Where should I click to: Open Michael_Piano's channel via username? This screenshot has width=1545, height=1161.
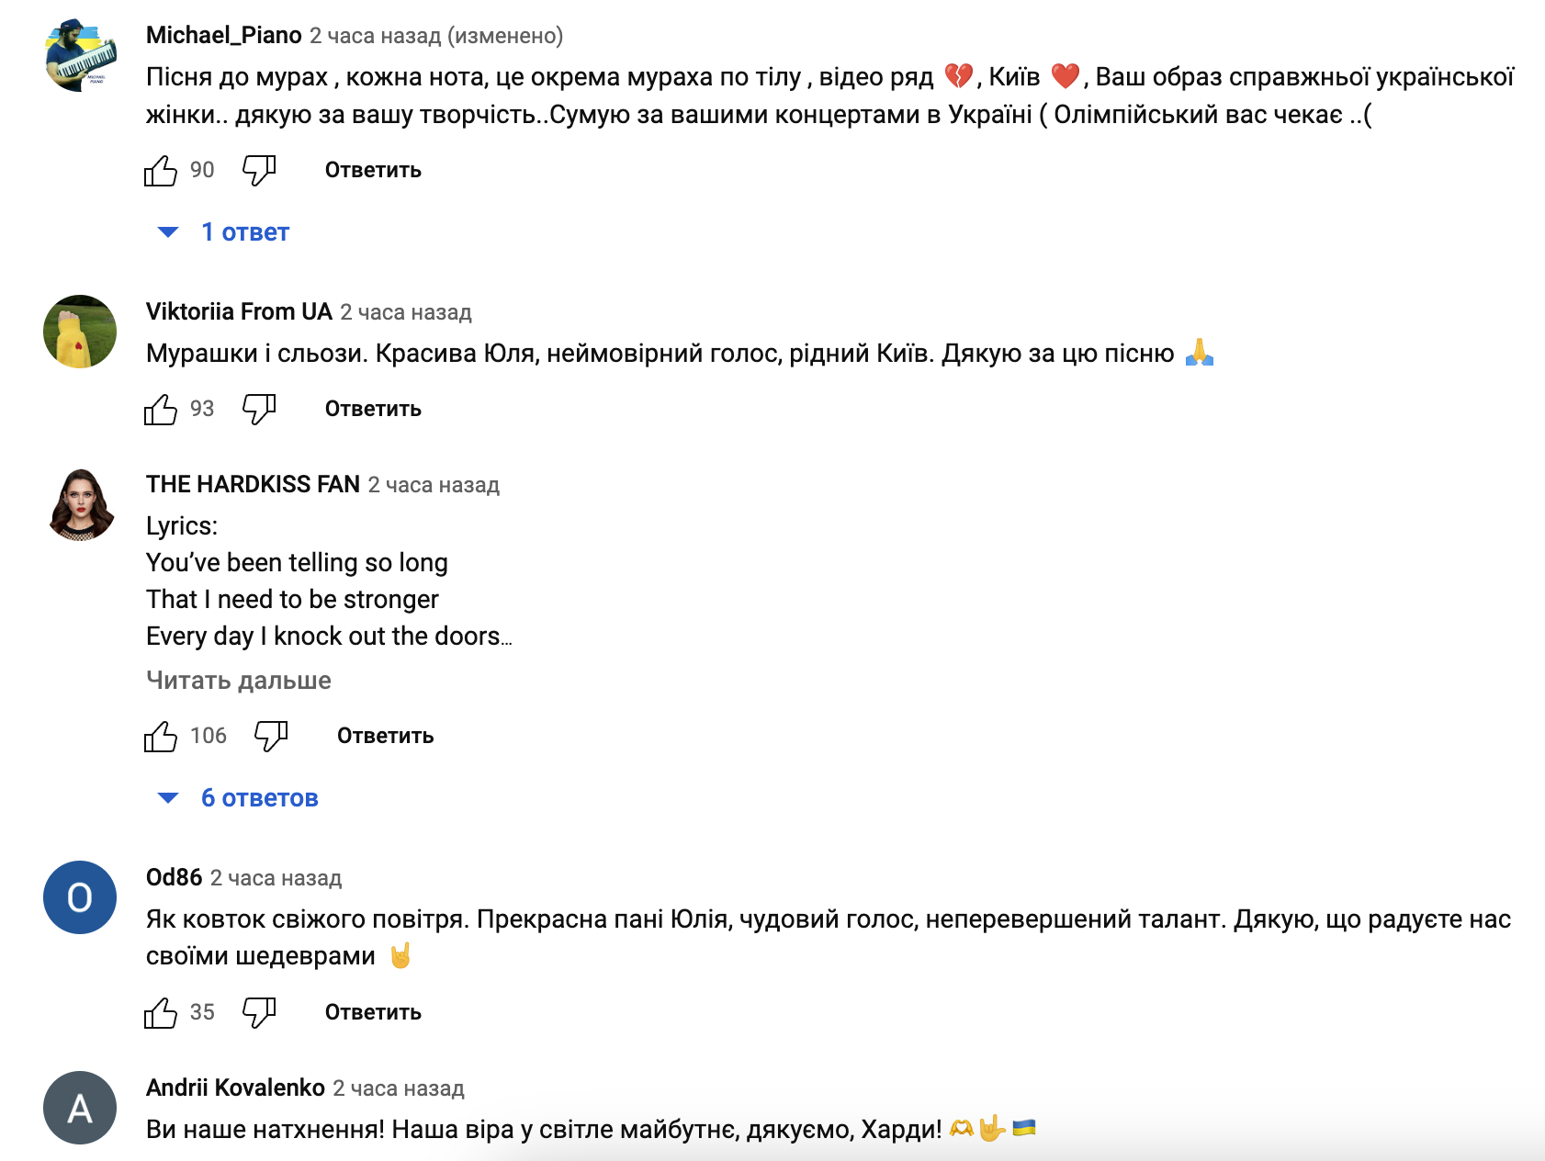[x=224, y=35]
